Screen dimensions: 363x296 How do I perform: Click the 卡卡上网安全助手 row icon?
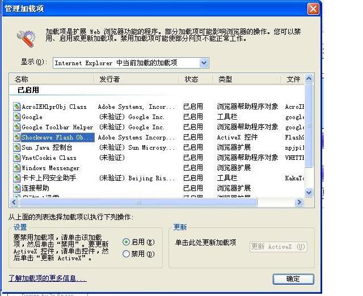point(16,177)
